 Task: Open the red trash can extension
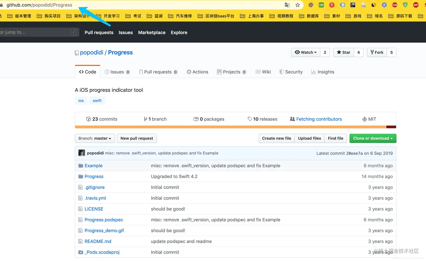tap(332, 5)
